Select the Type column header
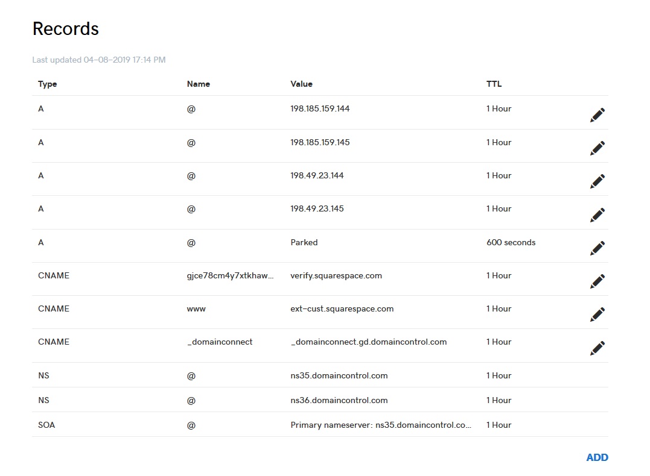The height and width of the screenshot is (476, 650). point(47,84)
